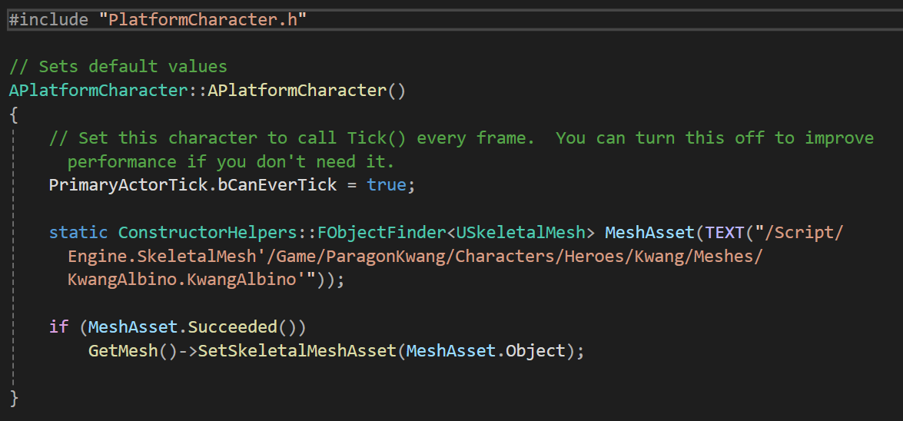Click the USkeletalMesh template argument
Image resolution: width=903 pixels, height=421 pixels.
click(521, 233)
